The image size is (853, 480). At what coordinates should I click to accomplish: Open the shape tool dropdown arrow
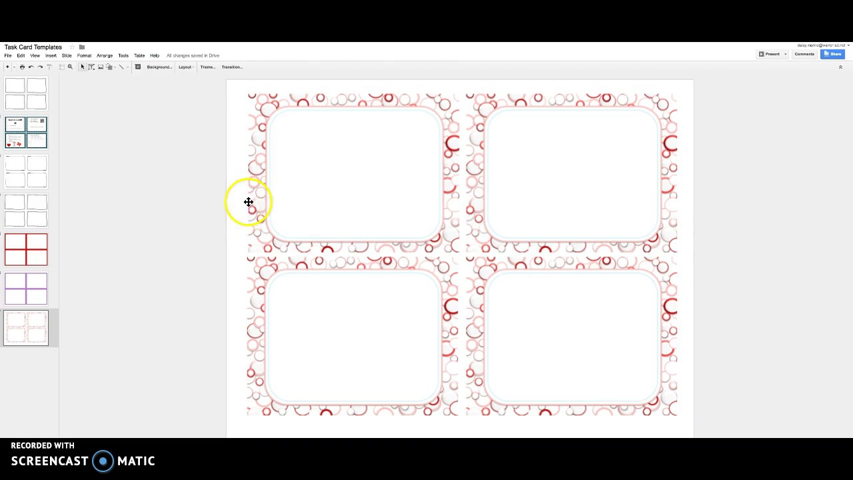pyautogui.click(x=115, y=67)
